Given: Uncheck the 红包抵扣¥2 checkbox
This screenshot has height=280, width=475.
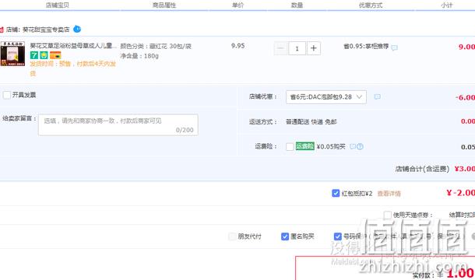Looking at the screenshot, I should (336, 193).
